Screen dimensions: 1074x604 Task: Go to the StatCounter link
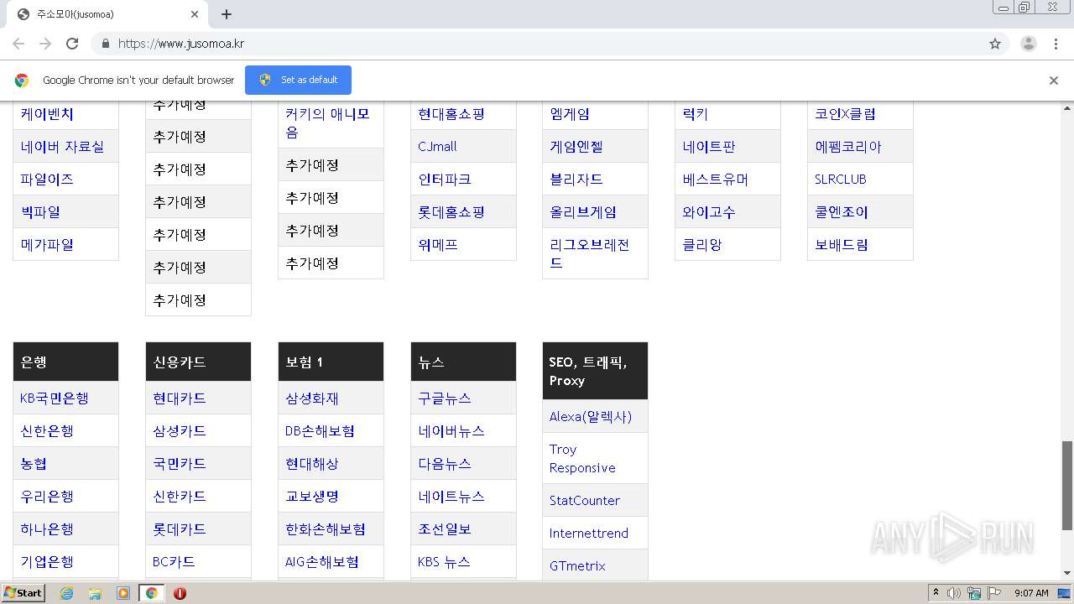tap(585, 501)
